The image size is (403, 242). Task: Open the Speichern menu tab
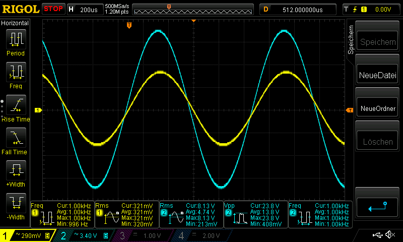pyautogui.click(x=351, y=40)
